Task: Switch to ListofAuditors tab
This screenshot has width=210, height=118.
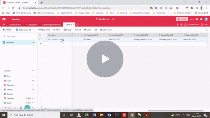Action: 15,25
